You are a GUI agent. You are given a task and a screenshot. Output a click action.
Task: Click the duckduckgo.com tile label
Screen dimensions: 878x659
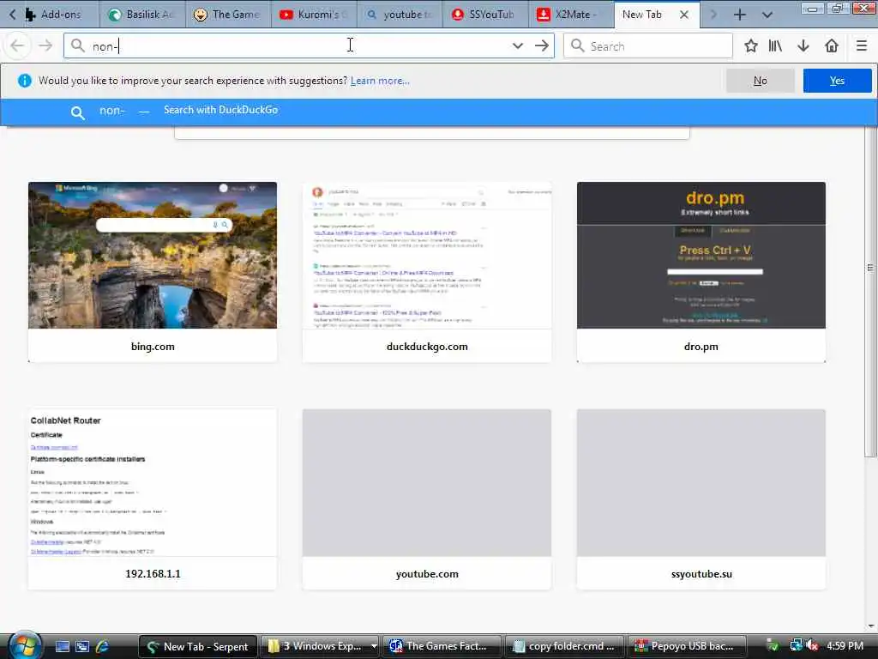point(427,347)
